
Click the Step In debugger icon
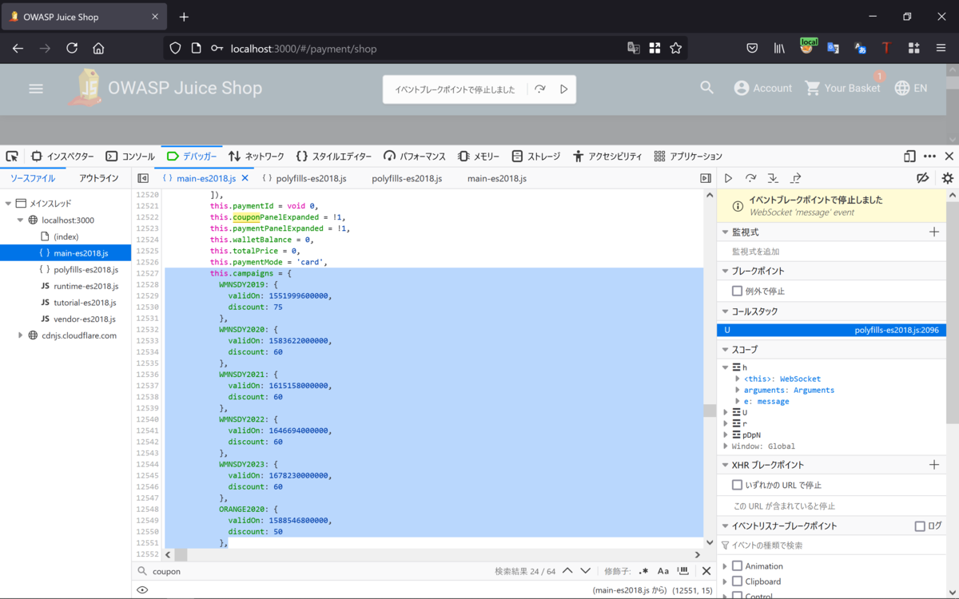click(773, 178)
